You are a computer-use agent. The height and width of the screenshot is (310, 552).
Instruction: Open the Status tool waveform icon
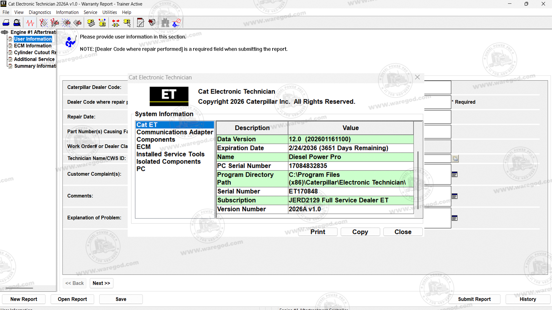click(x=30, y=23)
